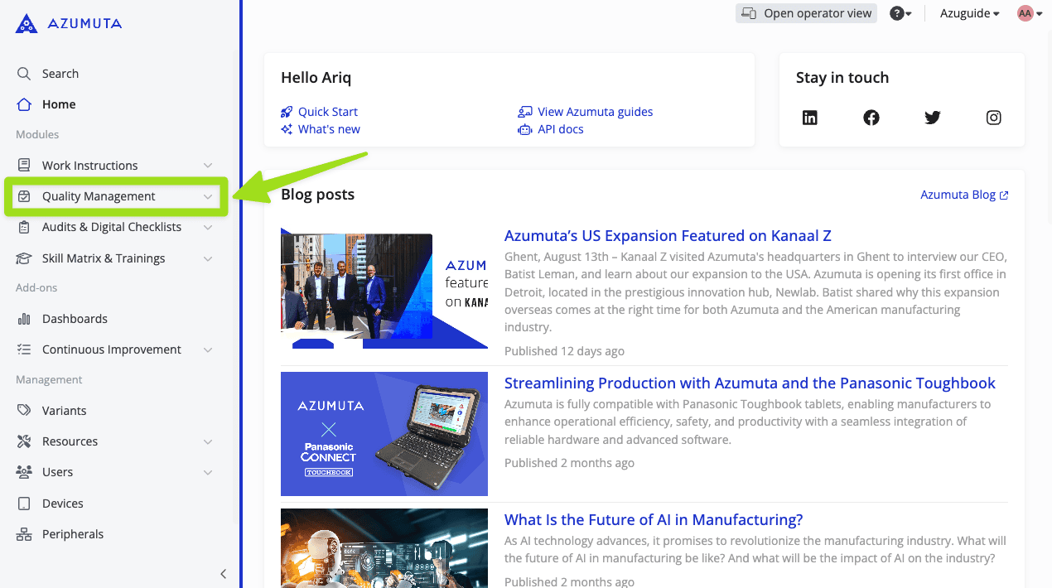Expand the Continuous Improvement chevron

(x=208, y=349)
